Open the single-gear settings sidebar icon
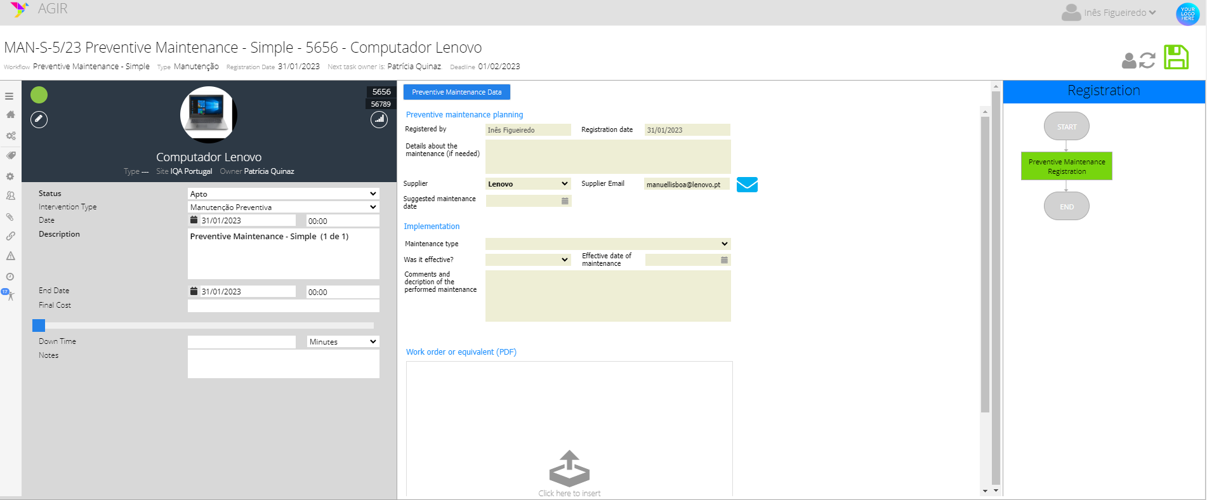 tap(10, 176)
